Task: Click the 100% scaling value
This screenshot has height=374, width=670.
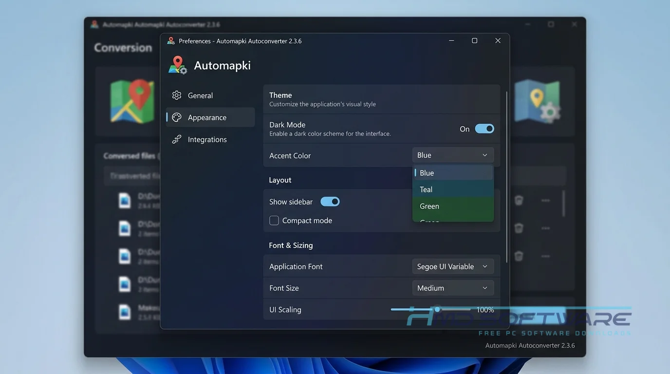Action: (485, 310)
